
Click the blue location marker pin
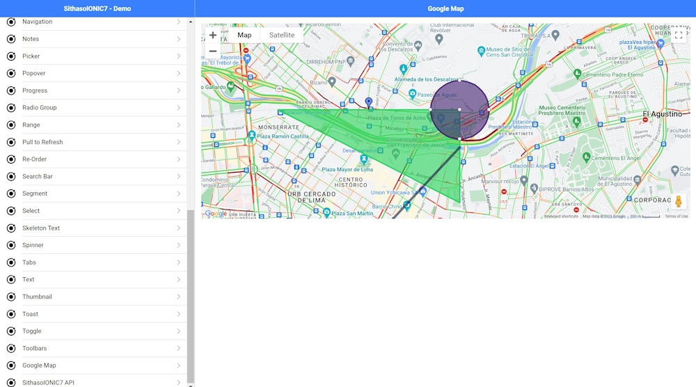pos(368,102)
